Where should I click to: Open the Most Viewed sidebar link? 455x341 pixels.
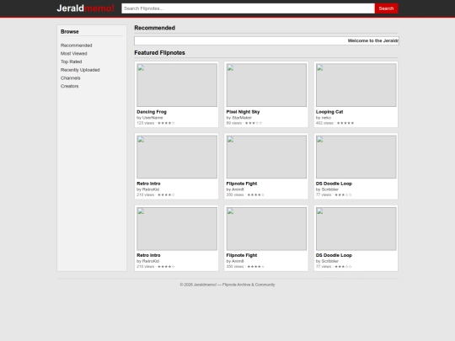point(73,53)
